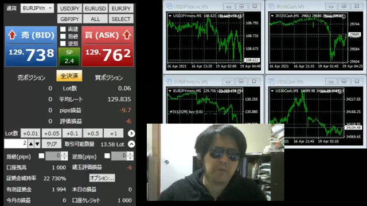Click the yellow 全決済 close-all button
Image resolution: width=367 pixels, height=206 pixels.
click(69, 76)
